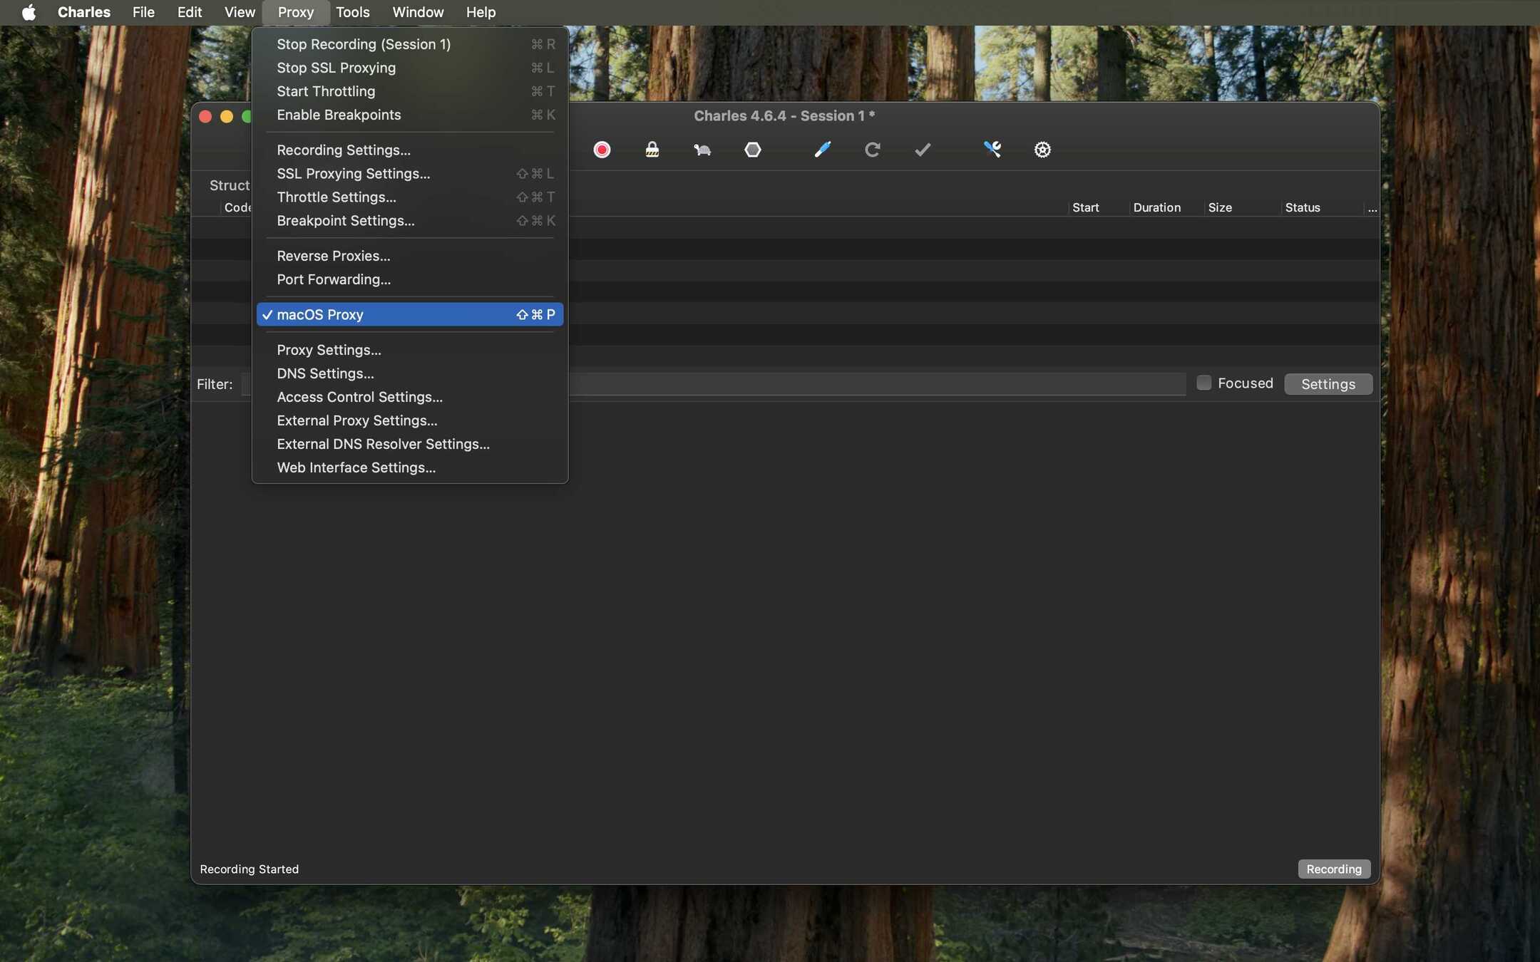The width and height of the screenshot is (1540, 962).
Task: Click the filter Settings button
Action: (x=1328, y=384)
